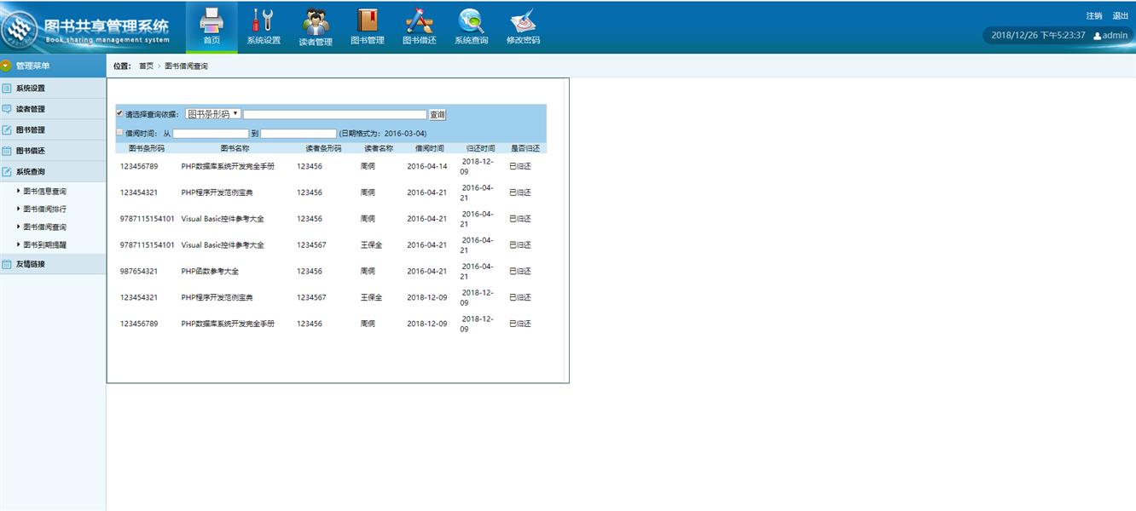Click the 首页 breadcrumb link
1136x511 pixels.
click(x=146, y=66)
